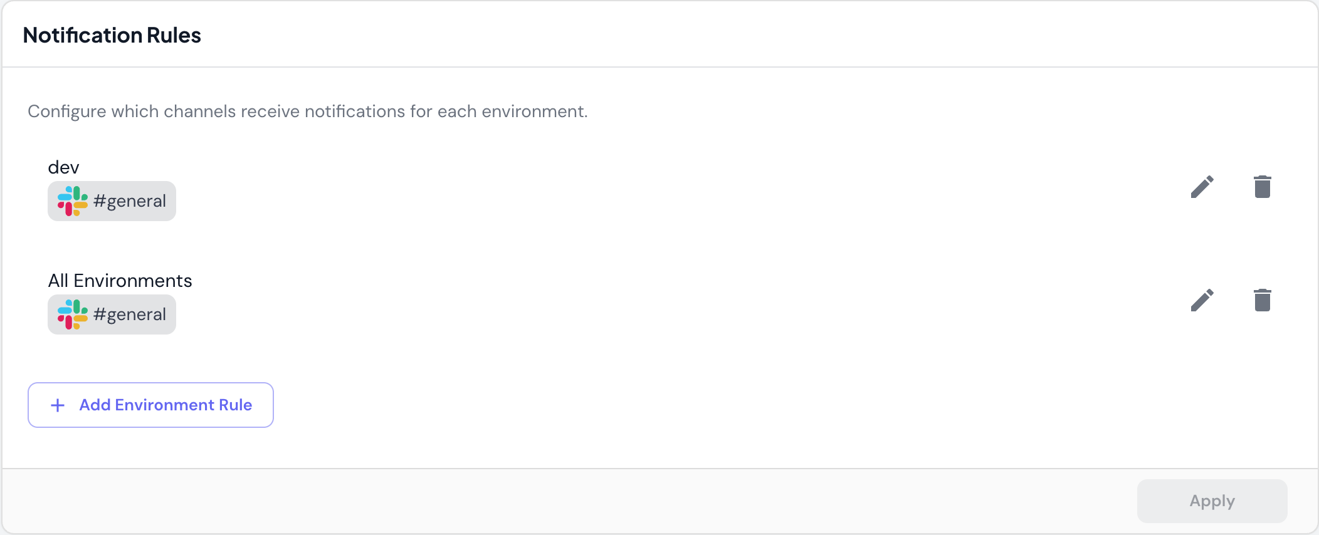Edit the All Environments rule via its pencil icon
Image resolution: width=1319 pixels, height=535 pixels.
click(1202, 300)
